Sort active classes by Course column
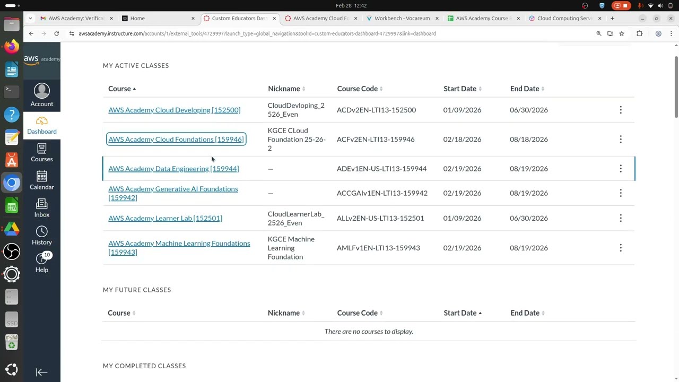The width and height of the screenshot is (679, 382). (122, 89)
